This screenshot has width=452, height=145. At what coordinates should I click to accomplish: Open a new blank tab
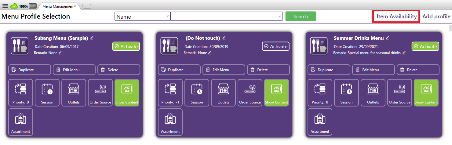pyautogui.click(x=87, y=6)
